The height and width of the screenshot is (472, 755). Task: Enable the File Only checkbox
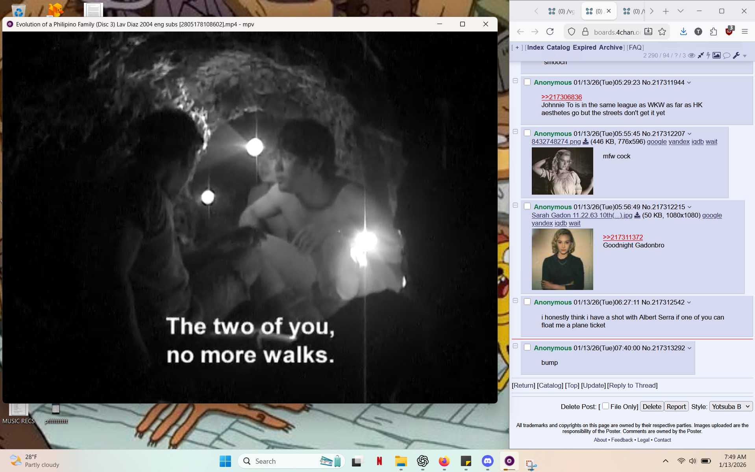(x=605, y=406)
